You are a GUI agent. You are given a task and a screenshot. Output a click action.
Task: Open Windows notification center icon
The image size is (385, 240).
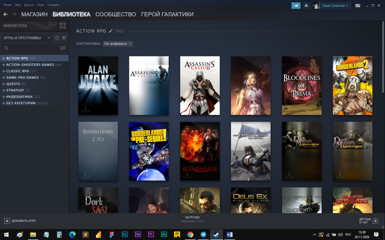pos(376,235)
